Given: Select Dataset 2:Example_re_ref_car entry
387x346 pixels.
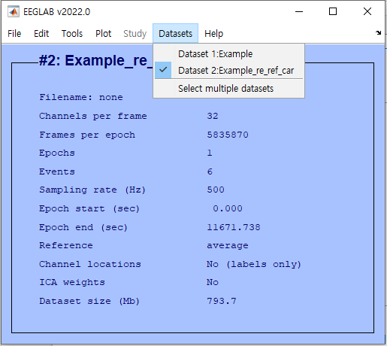Looking at the screenshot, I should click(x=228, y=71).
